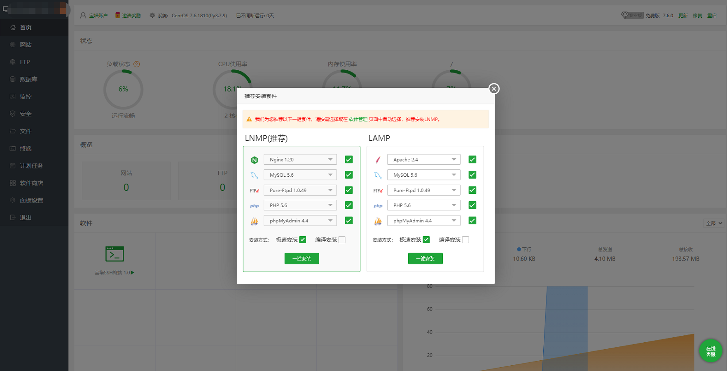The height and width of the screenshot is (371, 727).
Task: Uncheck Pure-Ftpd 1.0.49 in LNMP
Action: pyautogui.click(x=348, y=190)
